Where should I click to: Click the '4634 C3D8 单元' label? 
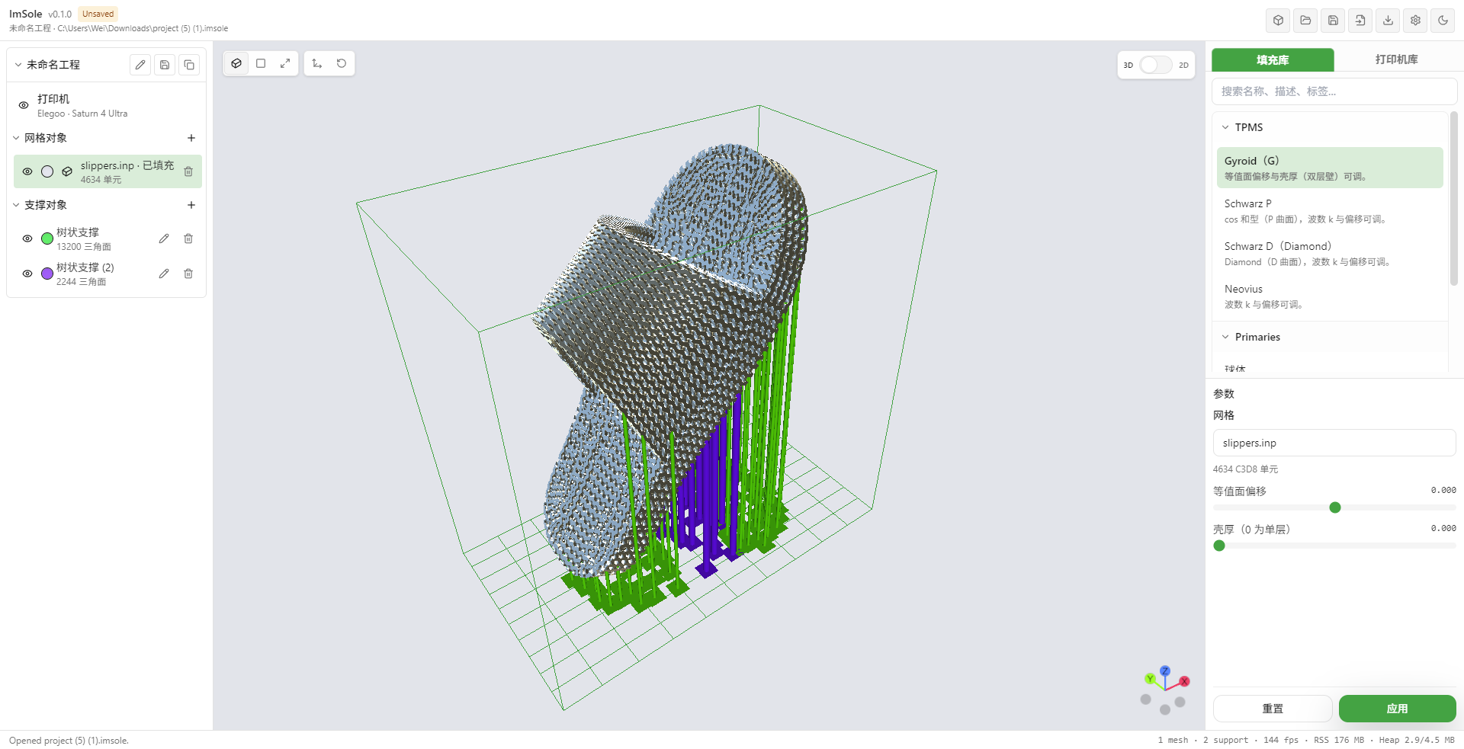(1246, 469)
